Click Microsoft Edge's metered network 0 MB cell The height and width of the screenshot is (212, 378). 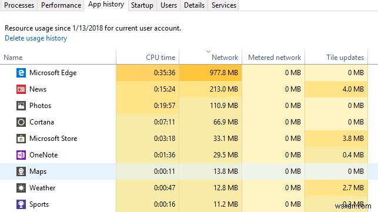pos(273,73)
